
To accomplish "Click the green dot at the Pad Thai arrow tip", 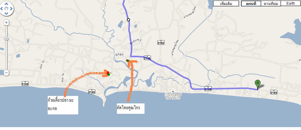I will tap(127, 61).
